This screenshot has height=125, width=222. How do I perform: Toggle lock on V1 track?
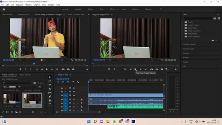point(62,95)
